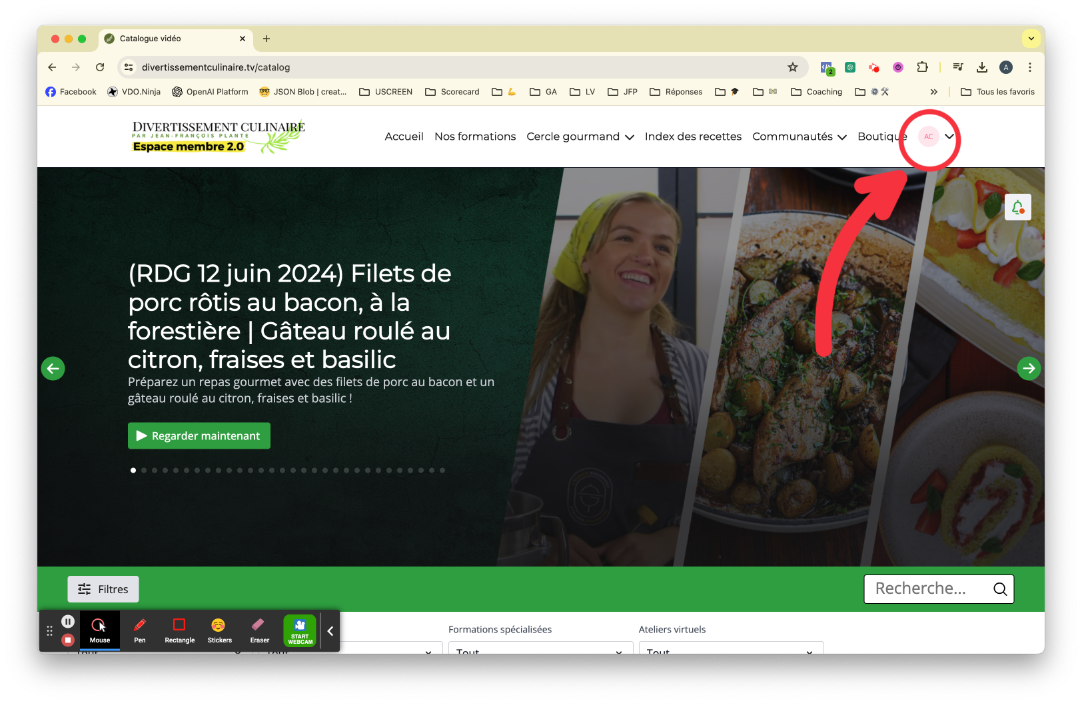Click the address bar URL
The image size is (1082, 703).
[216, 67]
